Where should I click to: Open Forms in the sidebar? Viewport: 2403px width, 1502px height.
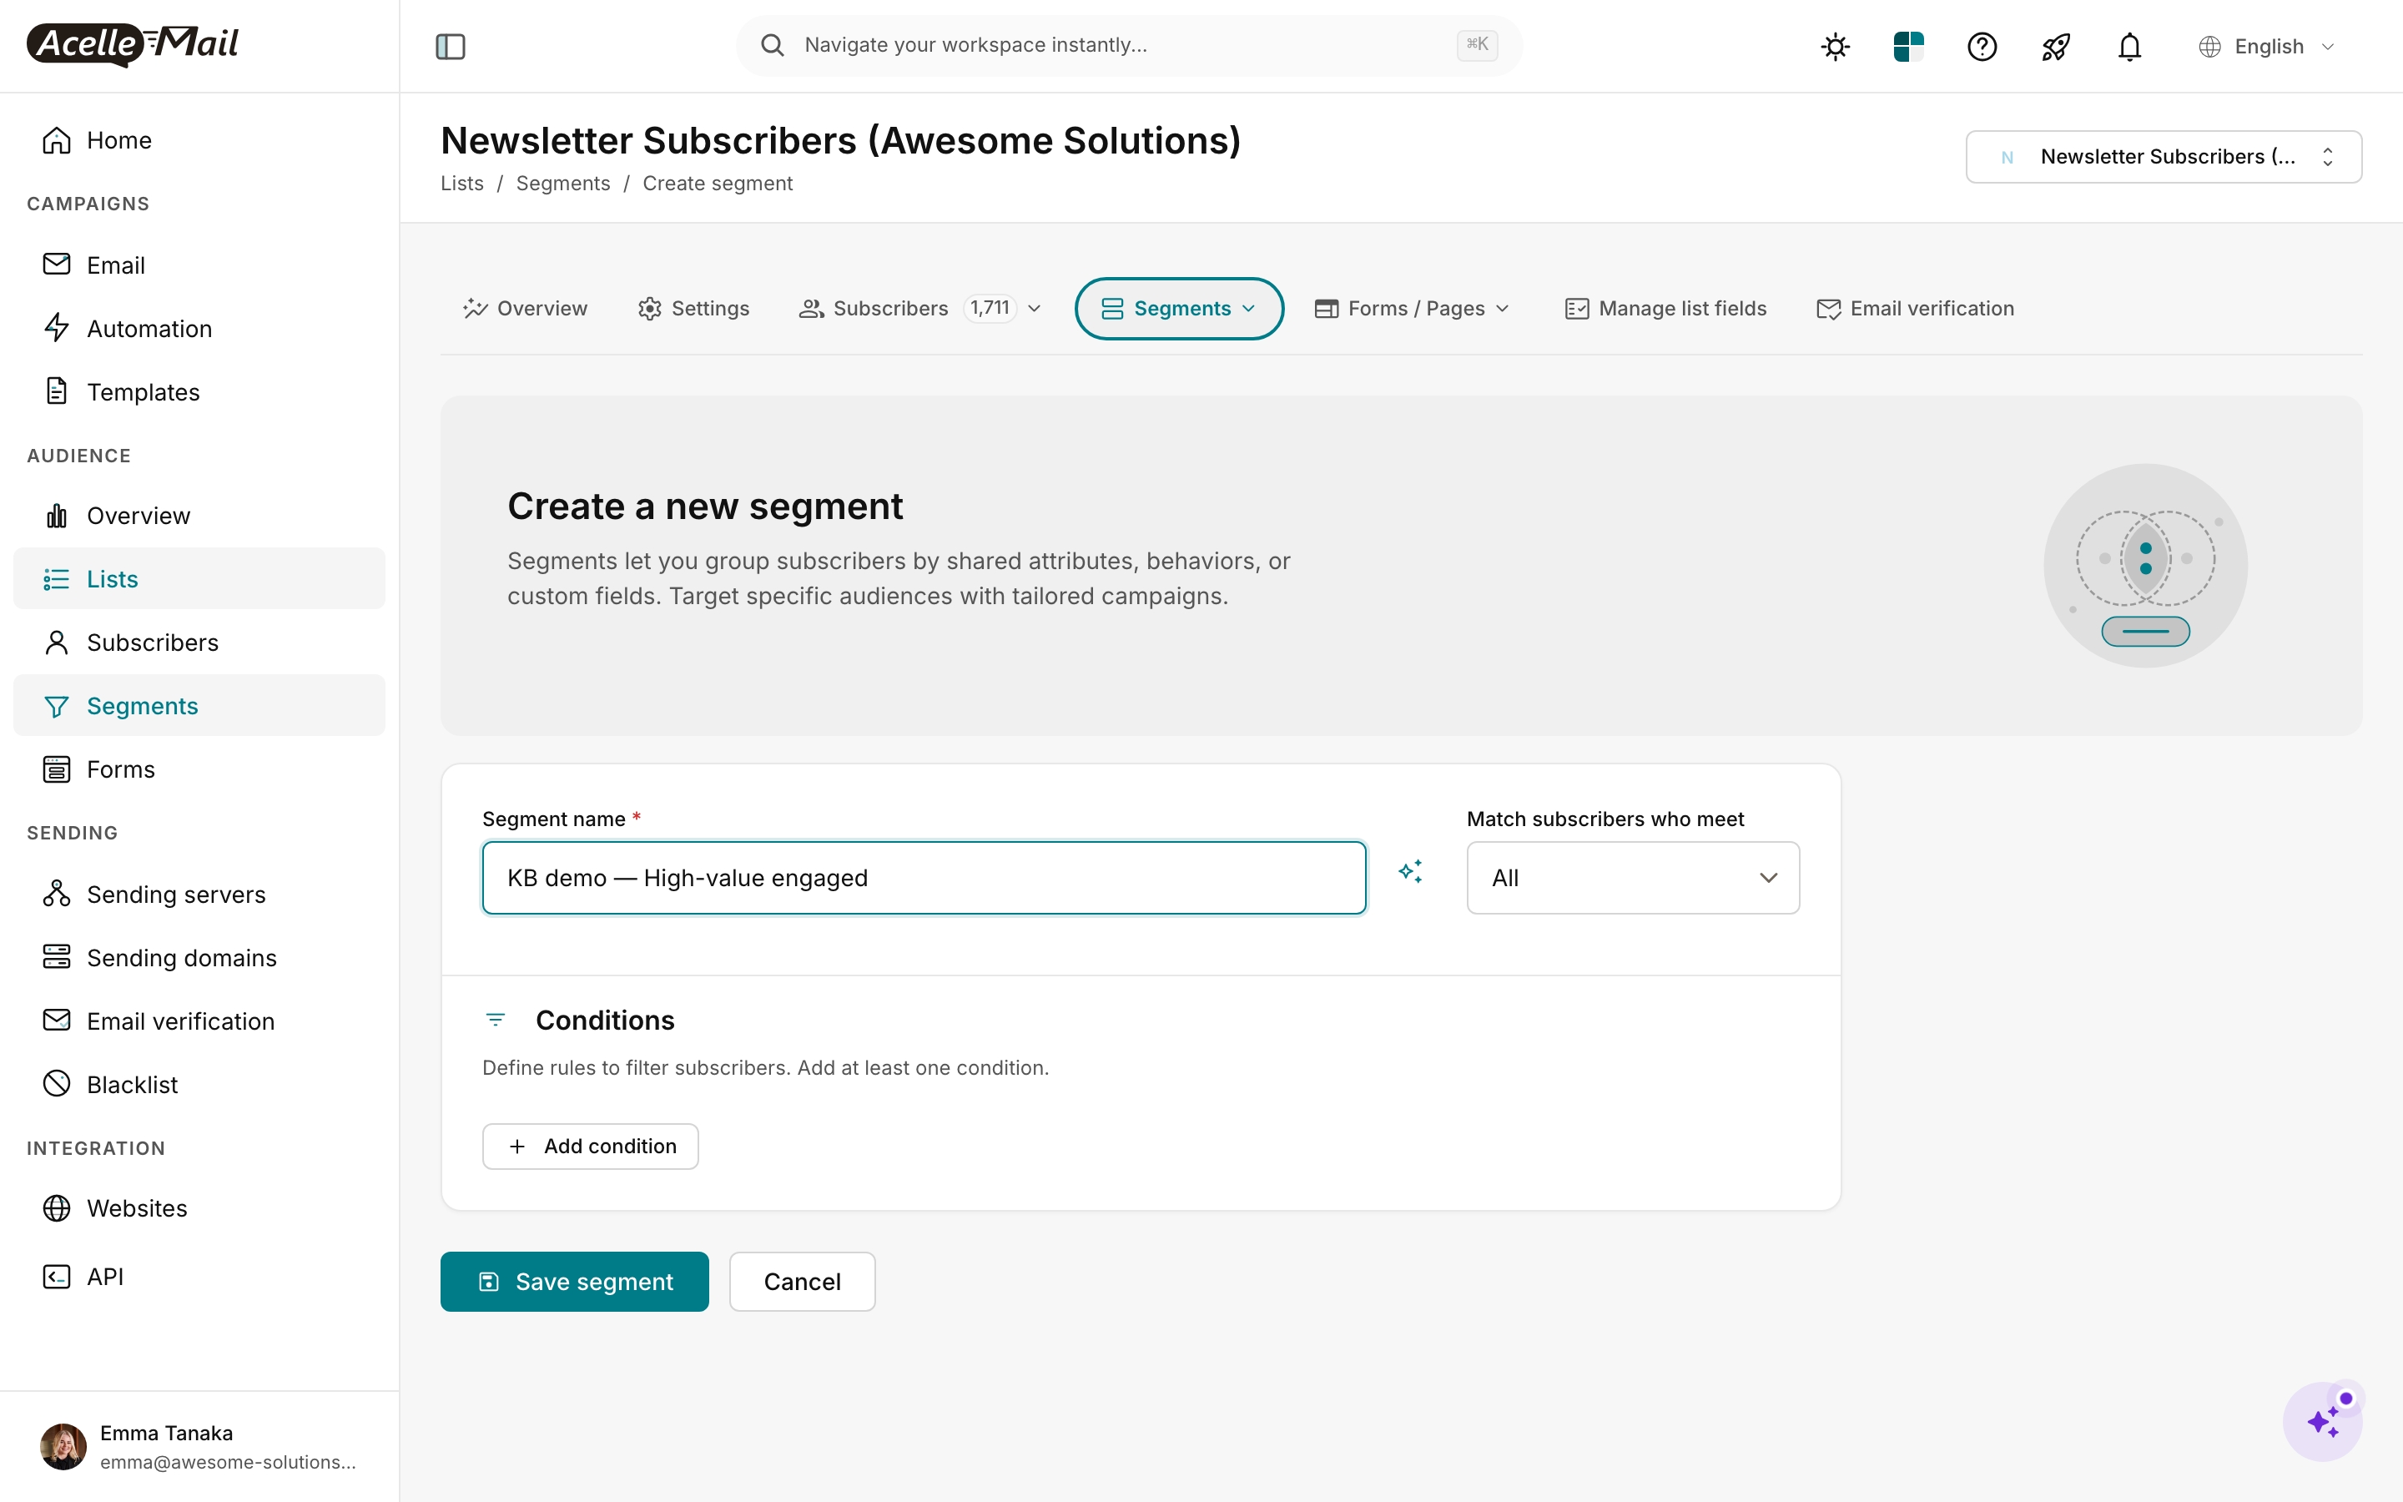point(199,770)
